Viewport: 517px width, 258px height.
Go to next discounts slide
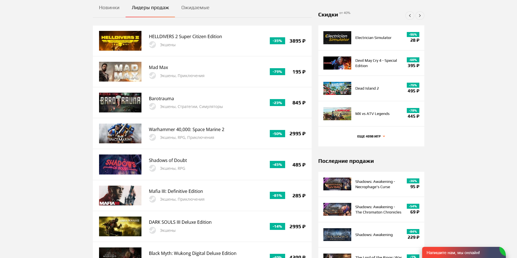pyautogui.click(x=420, y=16)
